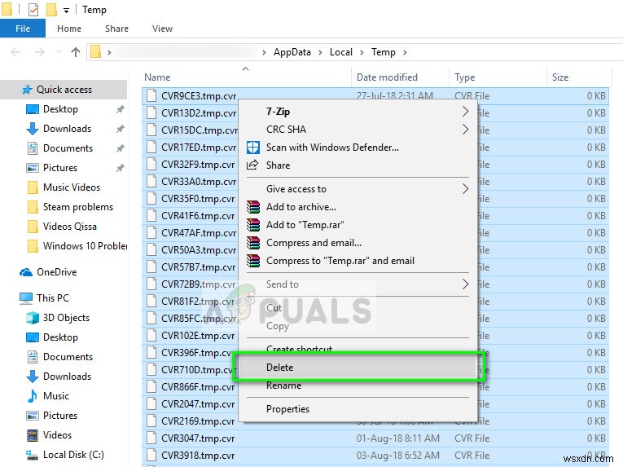Choose Rename in the context menu

click(x=358, y=385)
